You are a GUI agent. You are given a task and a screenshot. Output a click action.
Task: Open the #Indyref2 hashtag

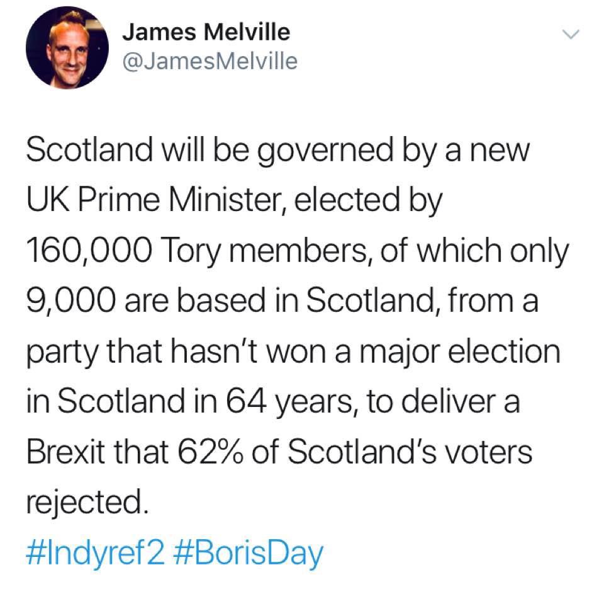coord(96,552)
